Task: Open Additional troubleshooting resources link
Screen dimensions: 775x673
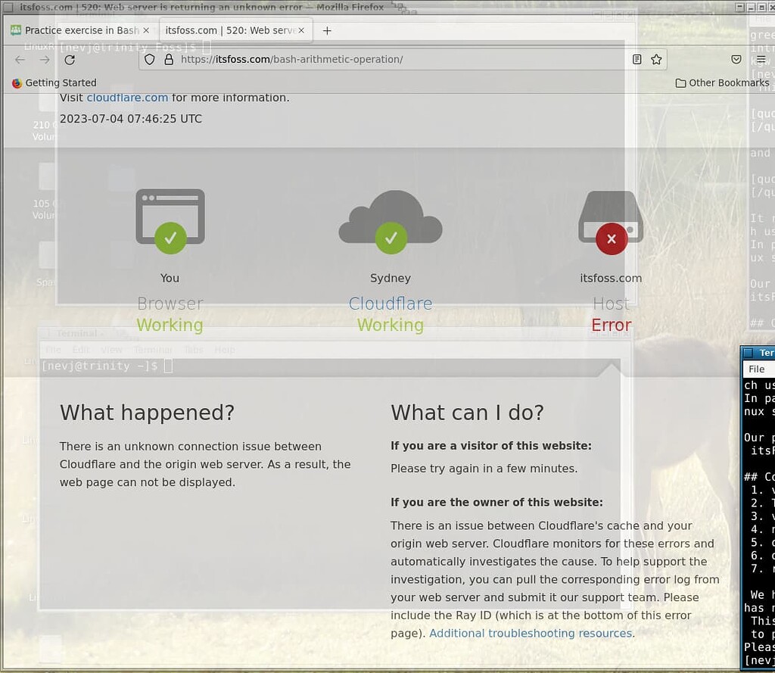Action: click(x=531, y=633)
